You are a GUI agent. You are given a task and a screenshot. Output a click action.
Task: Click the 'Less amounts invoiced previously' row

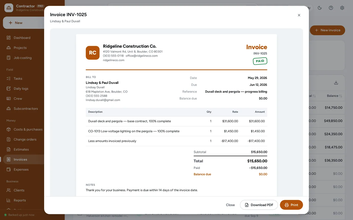[177, 141]
